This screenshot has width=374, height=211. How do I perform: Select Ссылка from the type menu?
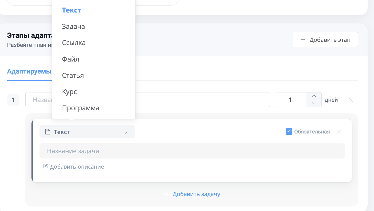[x=74, y=43]
